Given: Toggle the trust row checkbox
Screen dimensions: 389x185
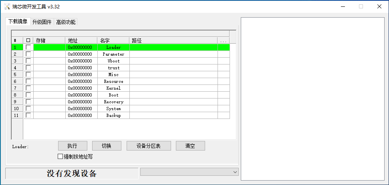Looking at the screenshot, I should (x=28, y=67).
